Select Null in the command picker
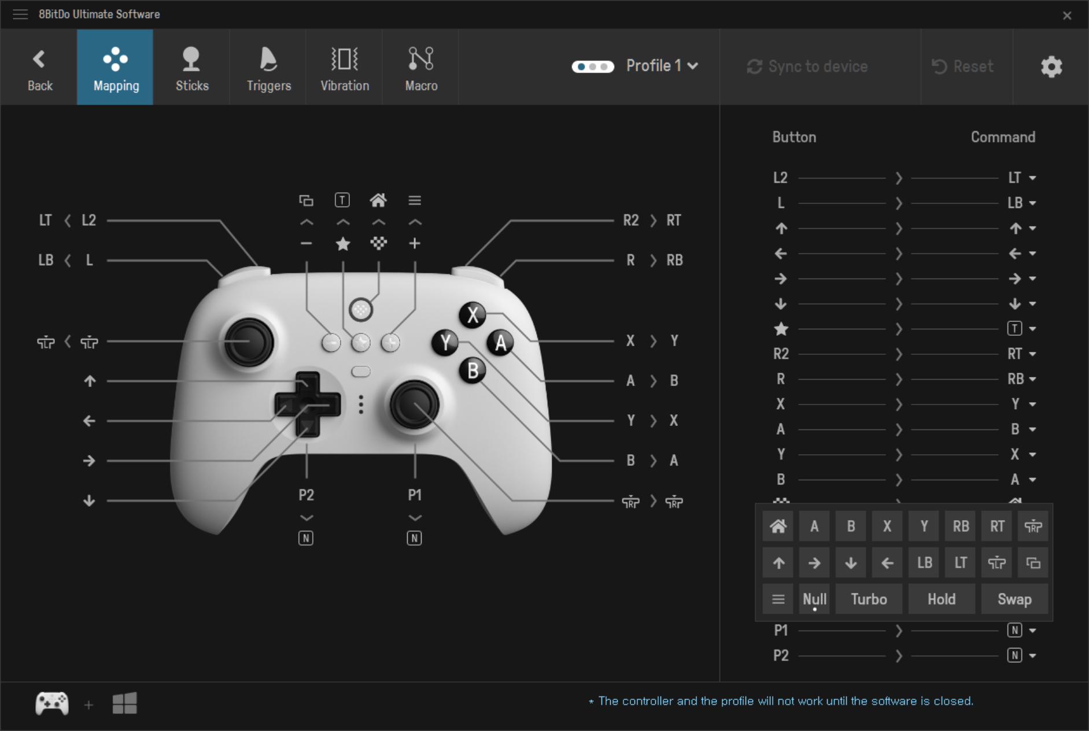Viewport: 1089px width, 731px height. point(814,599)
